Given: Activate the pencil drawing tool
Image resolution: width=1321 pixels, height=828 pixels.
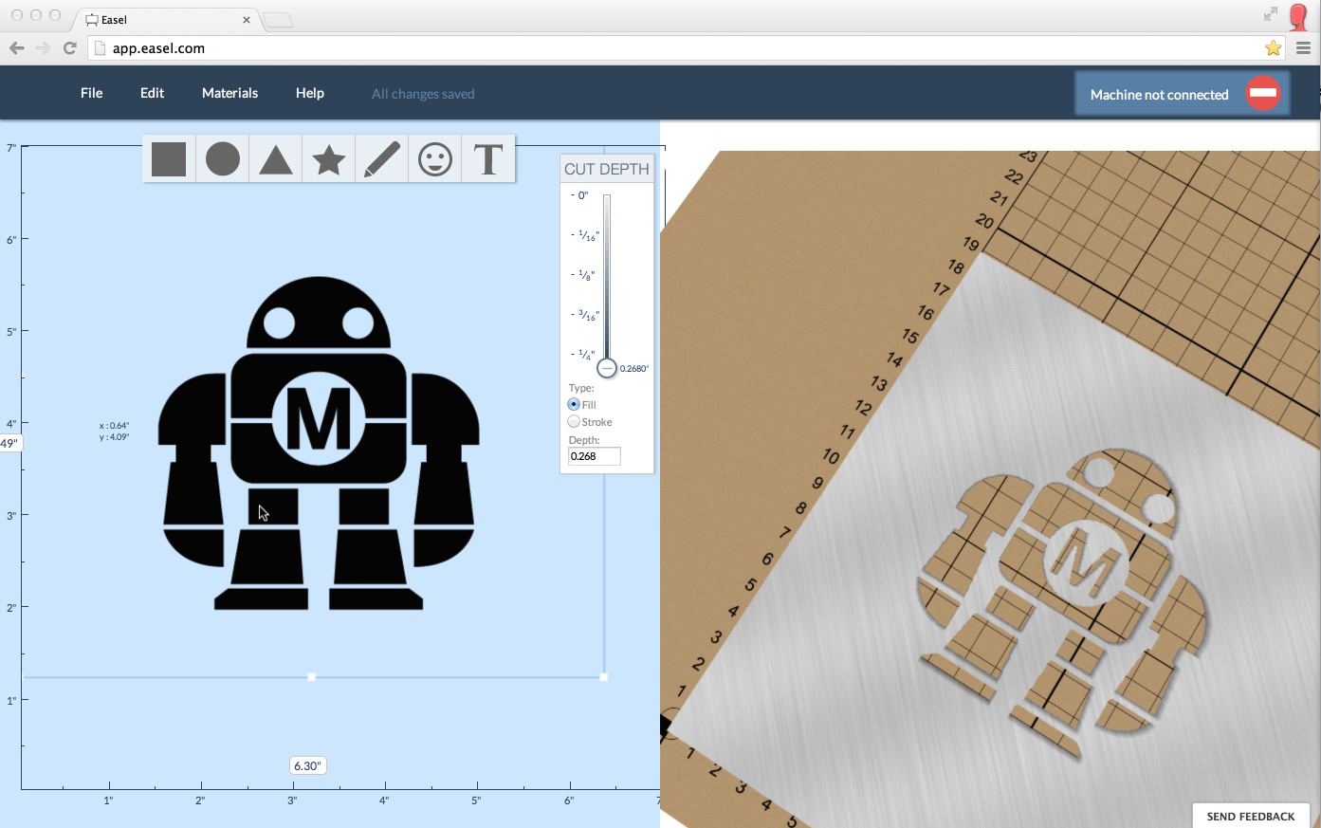Looking at the screenshot, I should (x=381, y=159).
